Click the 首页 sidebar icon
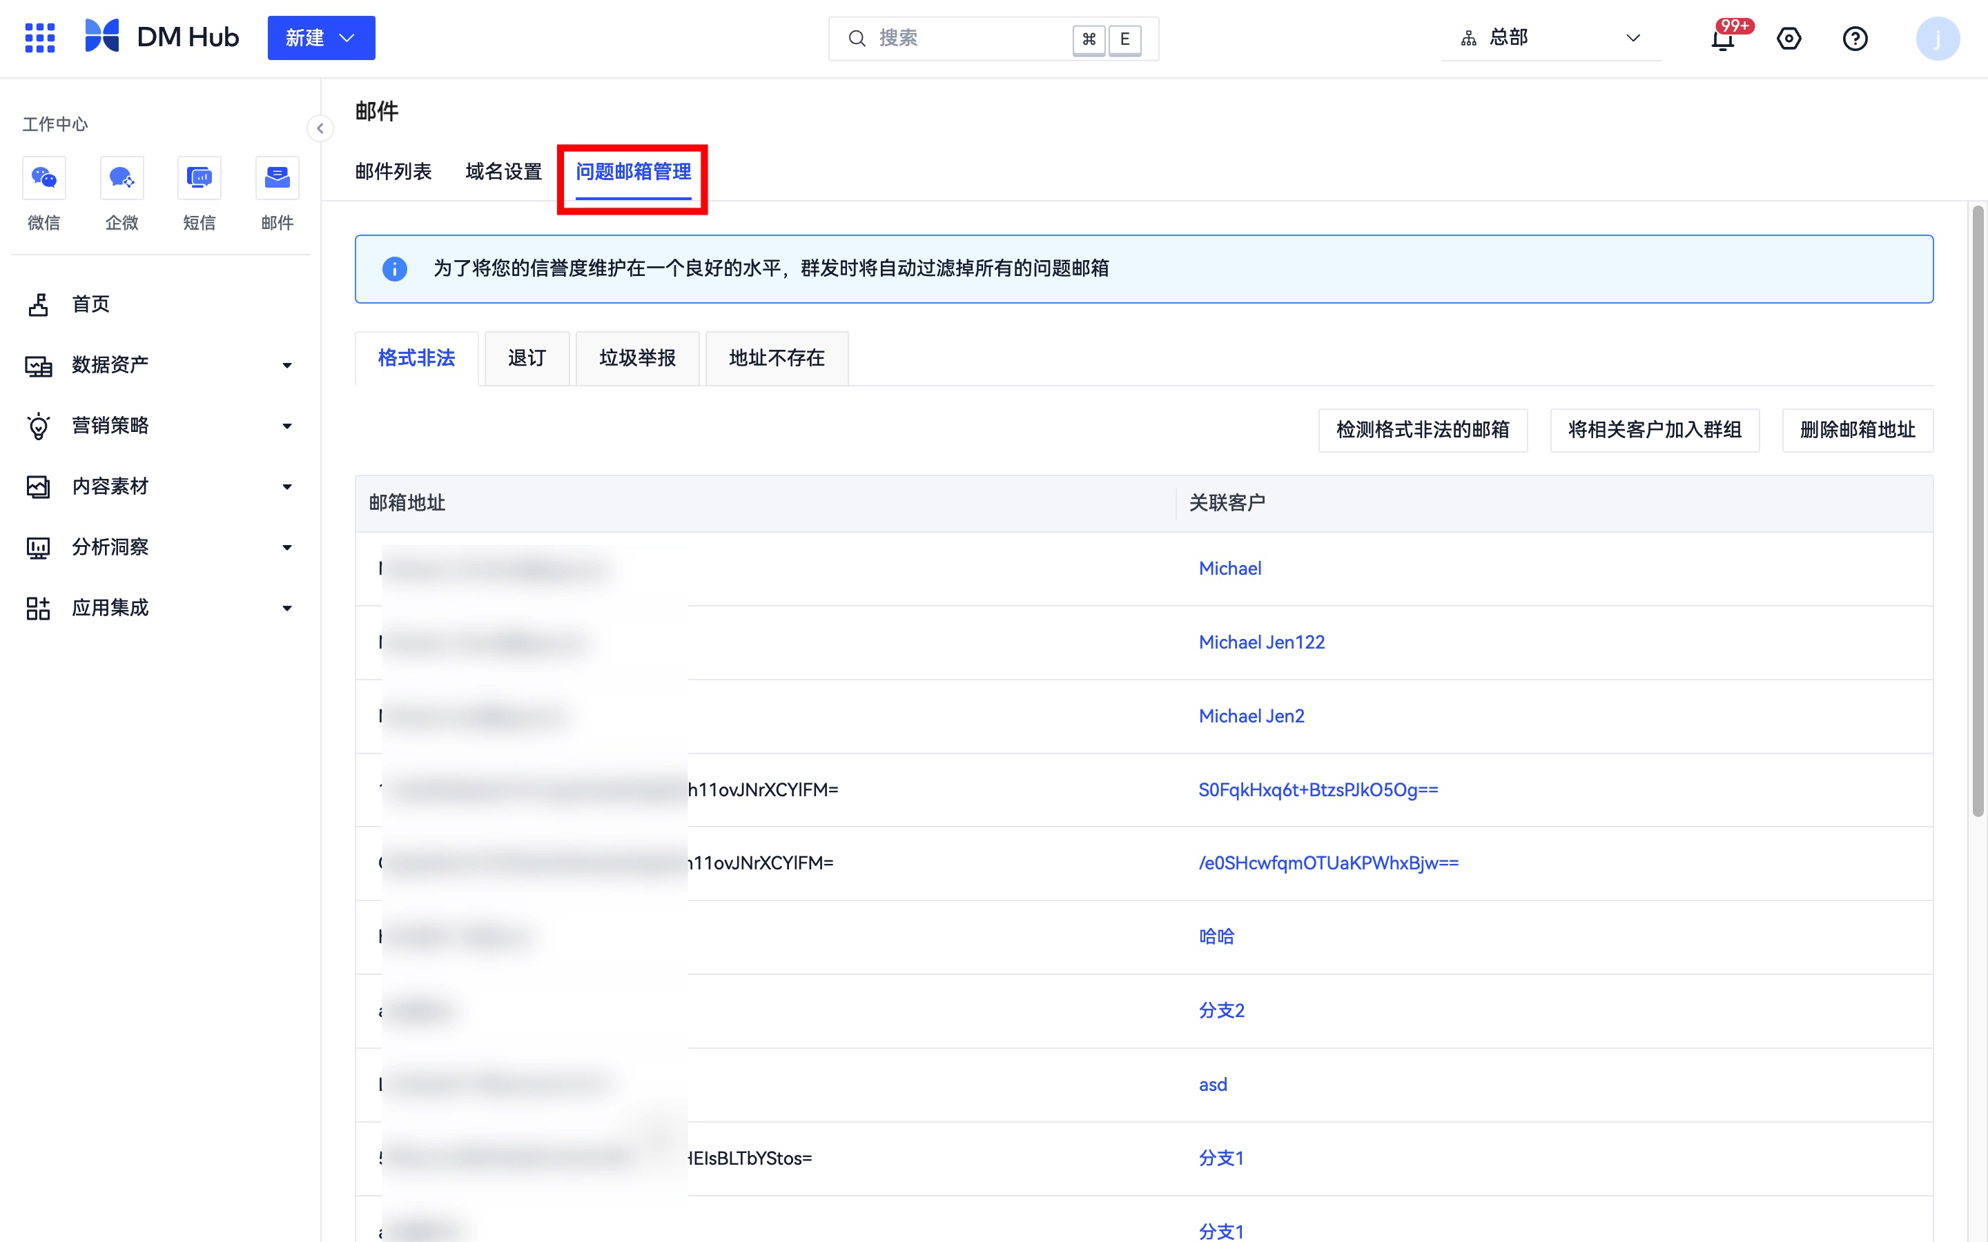 point(38,304)
